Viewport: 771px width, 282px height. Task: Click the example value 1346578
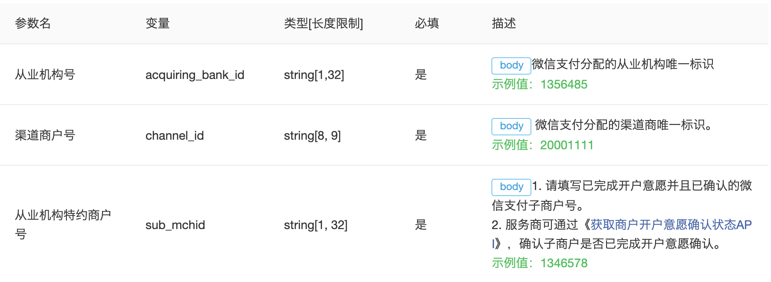(x=564, y=263)
